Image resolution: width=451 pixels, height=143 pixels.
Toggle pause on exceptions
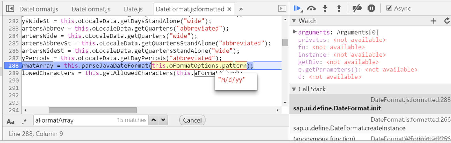pos(371,8)
